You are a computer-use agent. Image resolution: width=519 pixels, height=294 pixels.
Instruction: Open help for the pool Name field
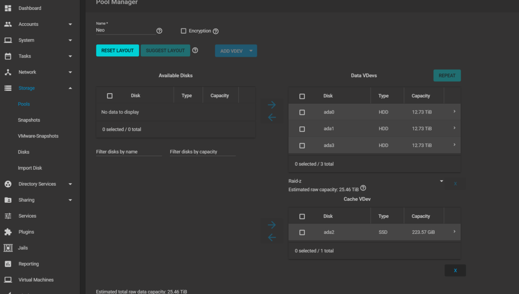(159, 31)
